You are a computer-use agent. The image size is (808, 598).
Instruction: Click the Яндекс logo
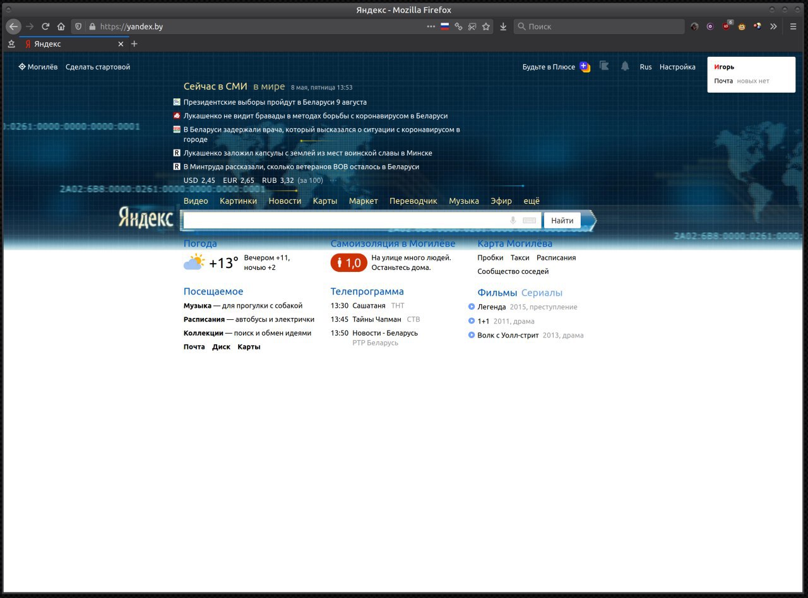(146, 218)
